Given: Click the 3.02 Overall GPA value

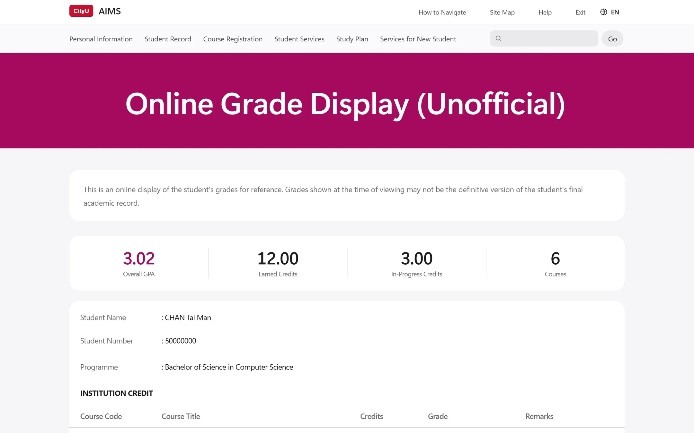Looking at the screenshot, I should click(139, 259).
